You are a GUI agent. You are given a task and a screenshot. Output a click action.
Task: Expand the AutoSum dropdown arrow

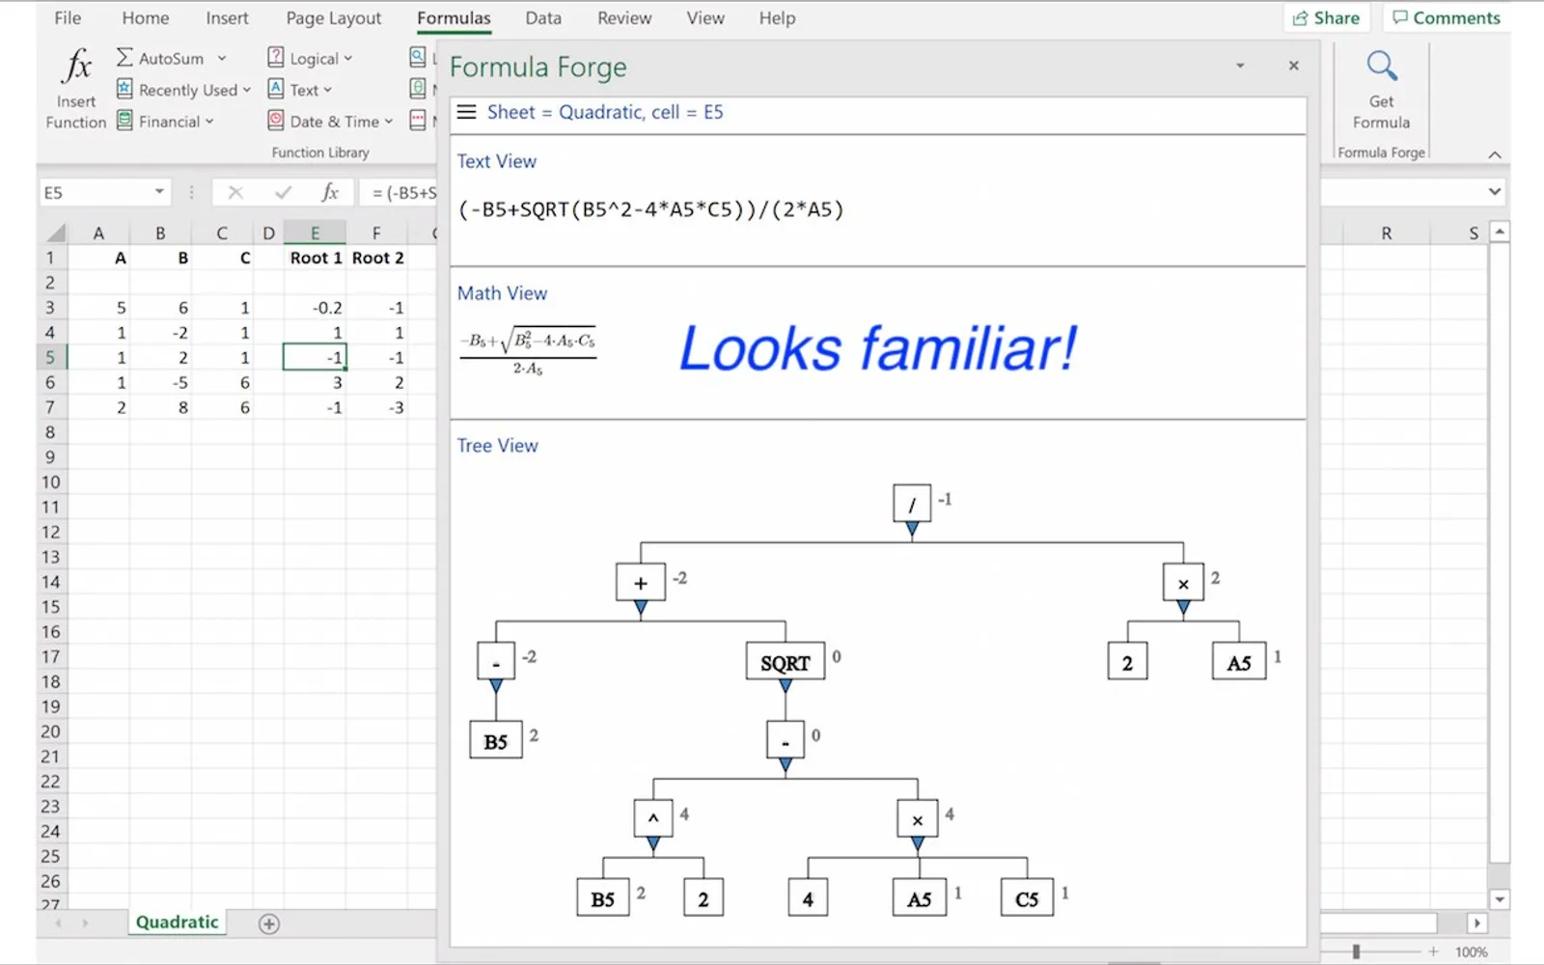tap(222, 58)
